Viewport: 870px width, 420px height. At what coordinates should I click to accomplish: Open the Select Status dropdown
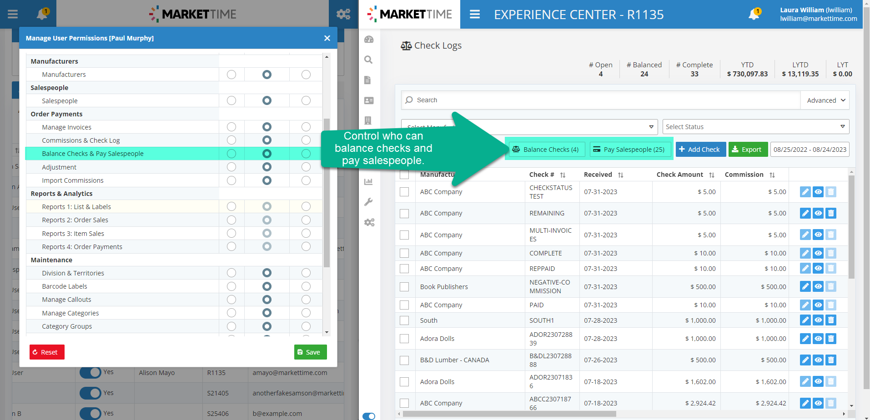coord(755,127)
